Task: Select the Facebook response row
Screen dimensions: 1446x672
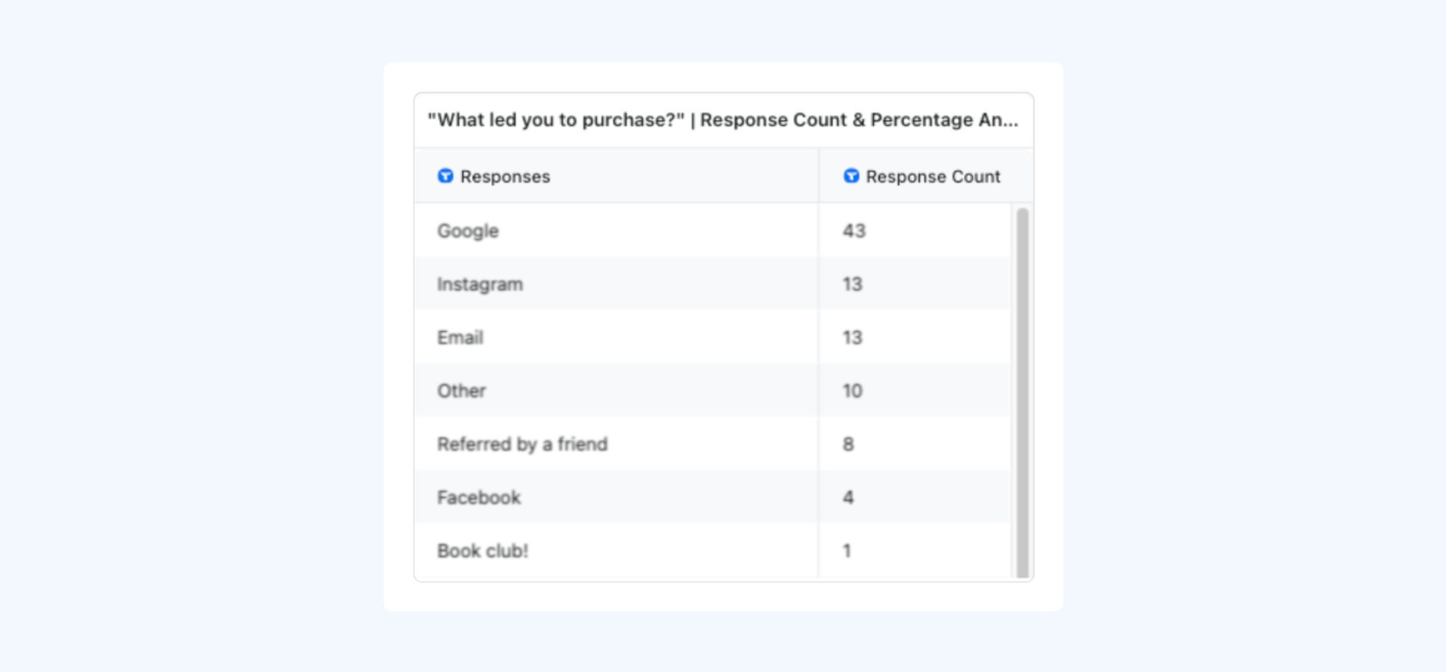Action: pos(713,498)
